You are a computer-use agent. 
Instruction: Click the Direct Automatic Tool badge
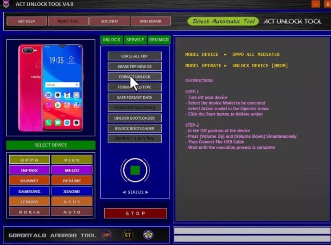(x=223, y=21)
